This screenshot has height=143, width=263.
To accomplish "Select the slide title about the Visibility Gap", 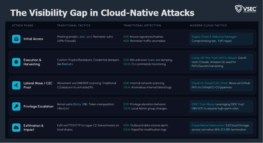I will (102, 13).
